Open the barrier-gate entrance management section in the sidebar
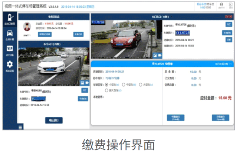 click(10, 19)
